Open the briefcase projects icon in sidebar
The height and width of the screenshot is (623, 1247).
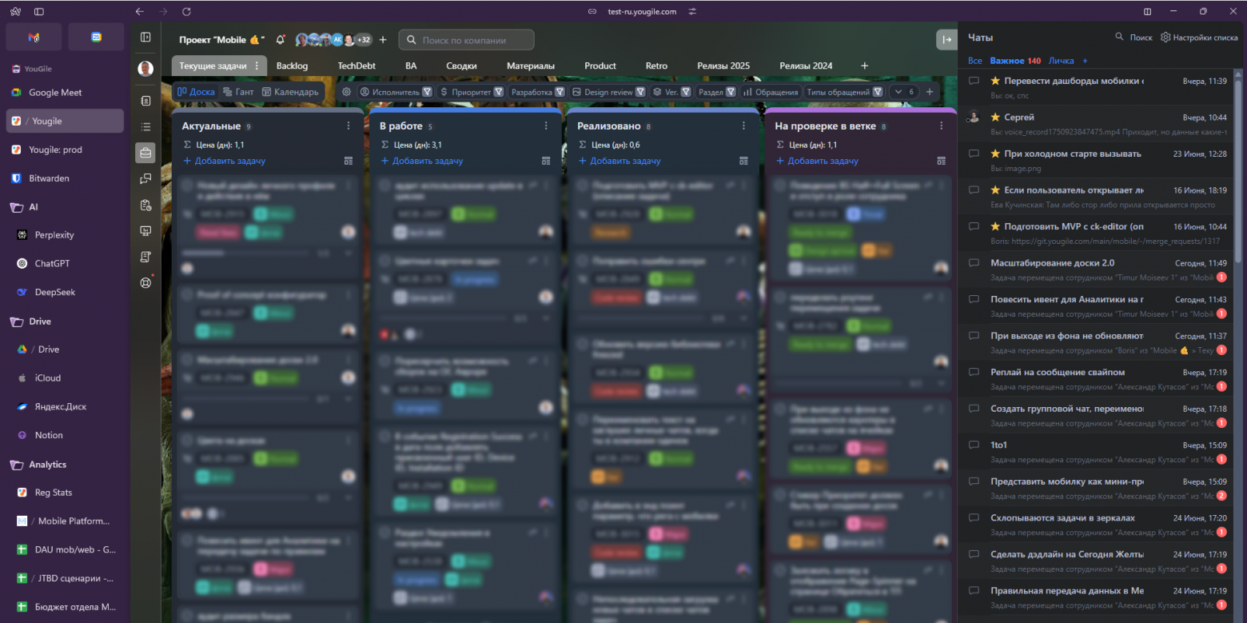coord(145,152)
